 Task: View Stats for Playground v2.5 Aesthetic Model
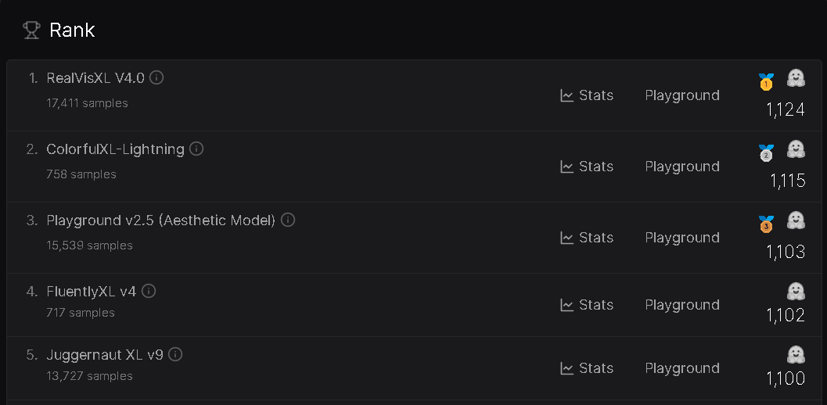tap(587, 238)
